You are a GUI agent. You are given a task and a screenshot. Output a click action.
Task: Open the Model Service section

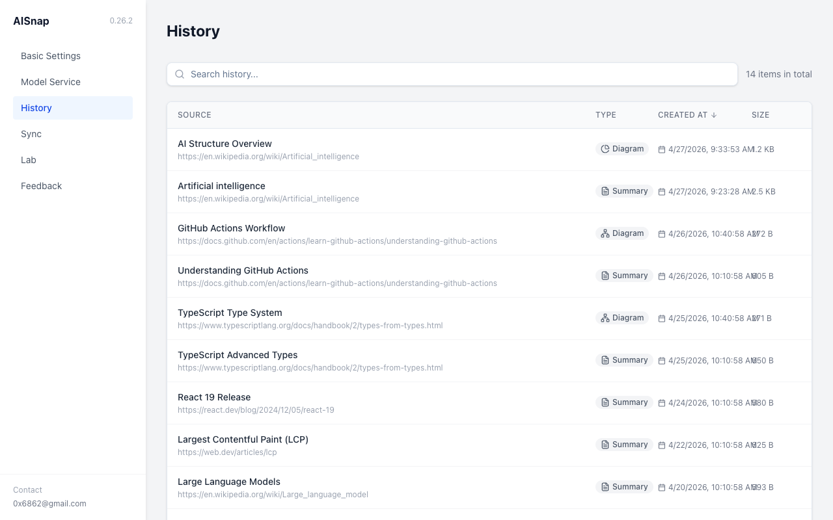point(51,82)
